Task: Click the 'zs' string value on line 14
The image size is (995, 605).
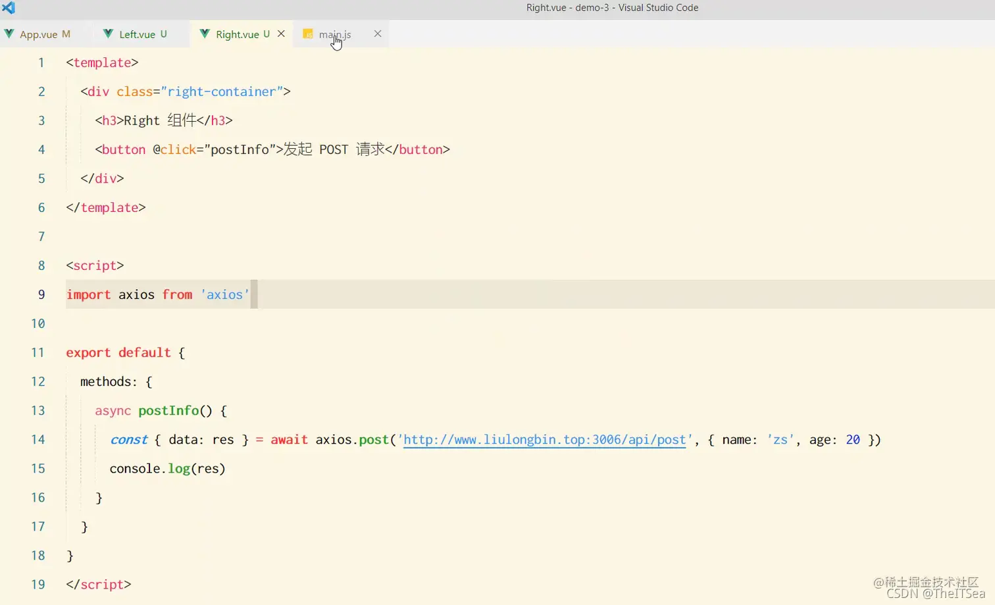Action: (780, 440)
